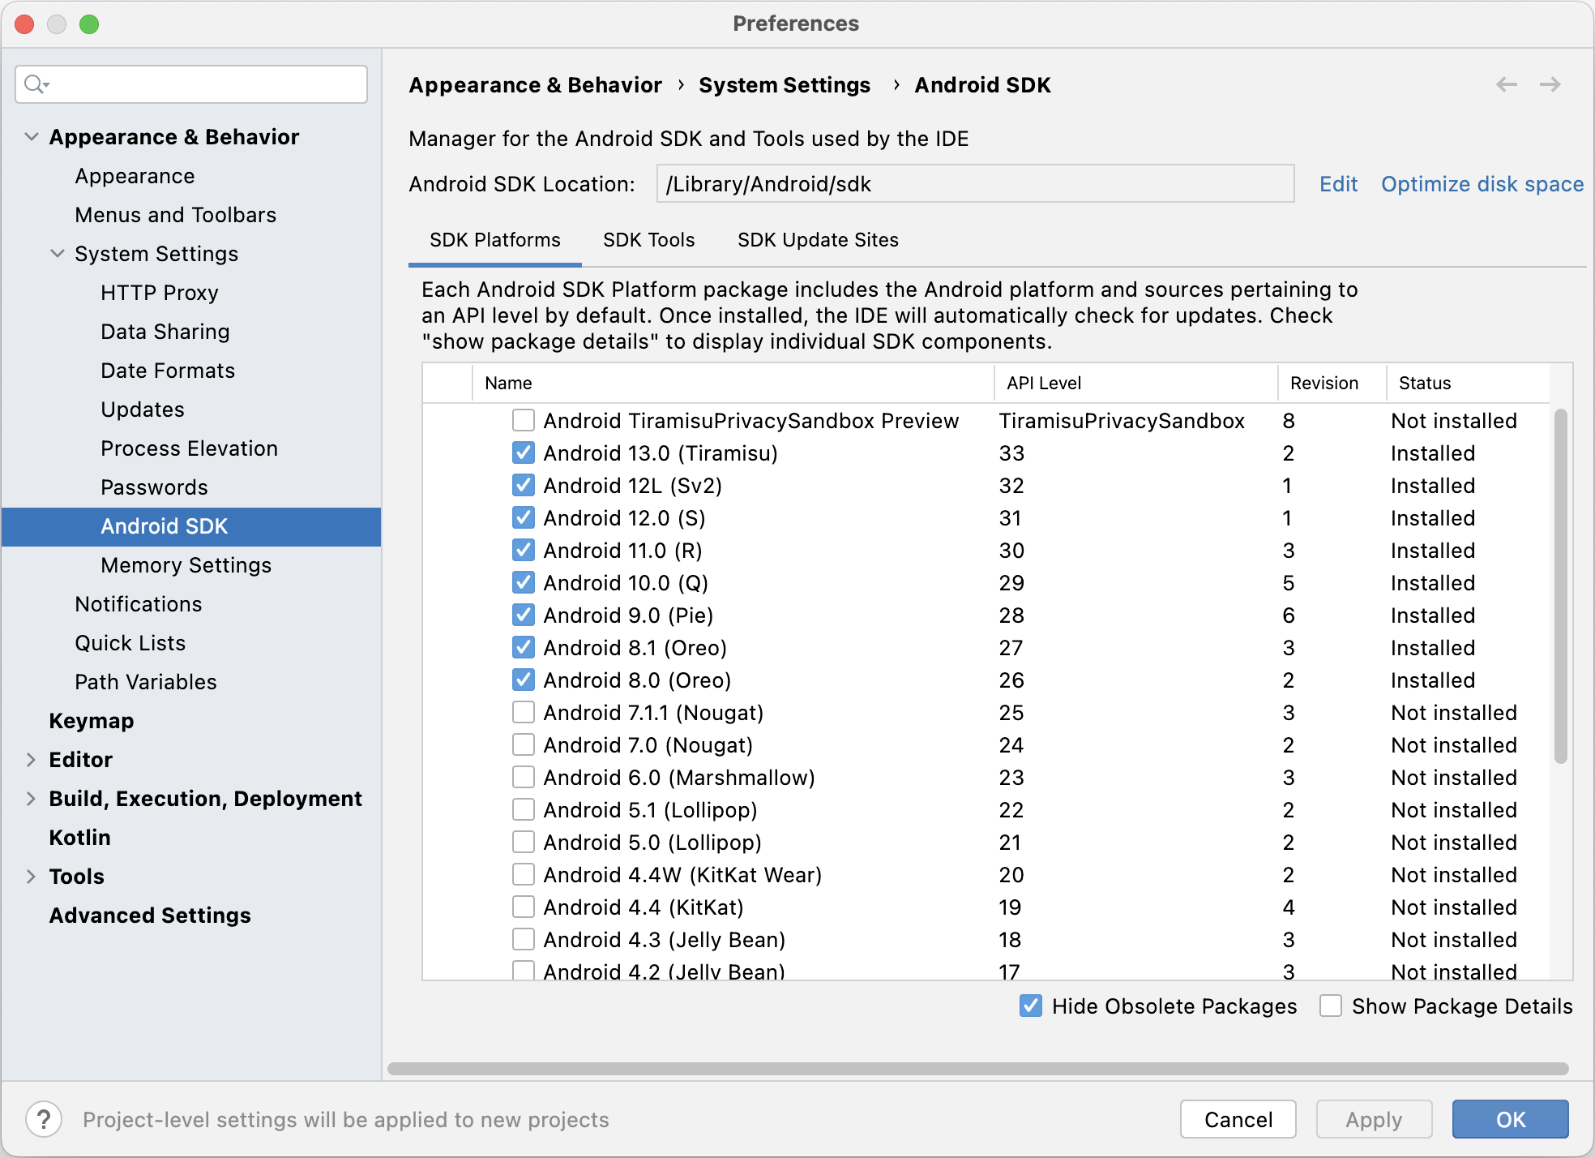Switch to SDK Tools tab
Screen dimensions: 1595x1158
[x=648, y=240]
